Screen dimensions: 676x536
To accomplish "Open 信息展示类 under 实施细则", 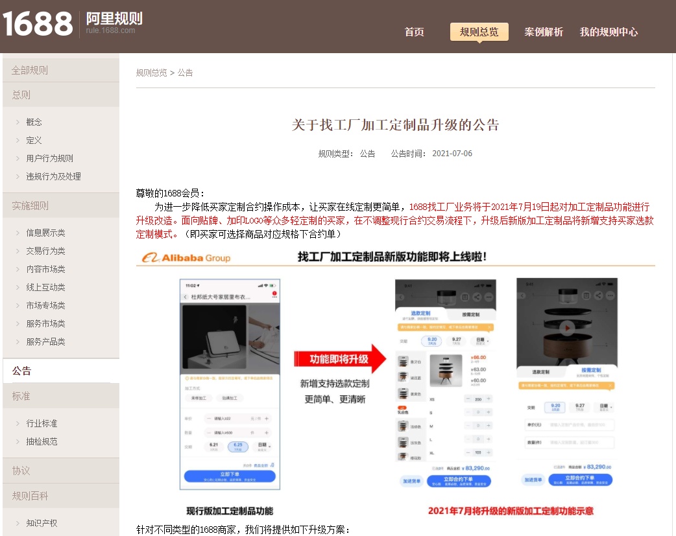I will 45,233.
